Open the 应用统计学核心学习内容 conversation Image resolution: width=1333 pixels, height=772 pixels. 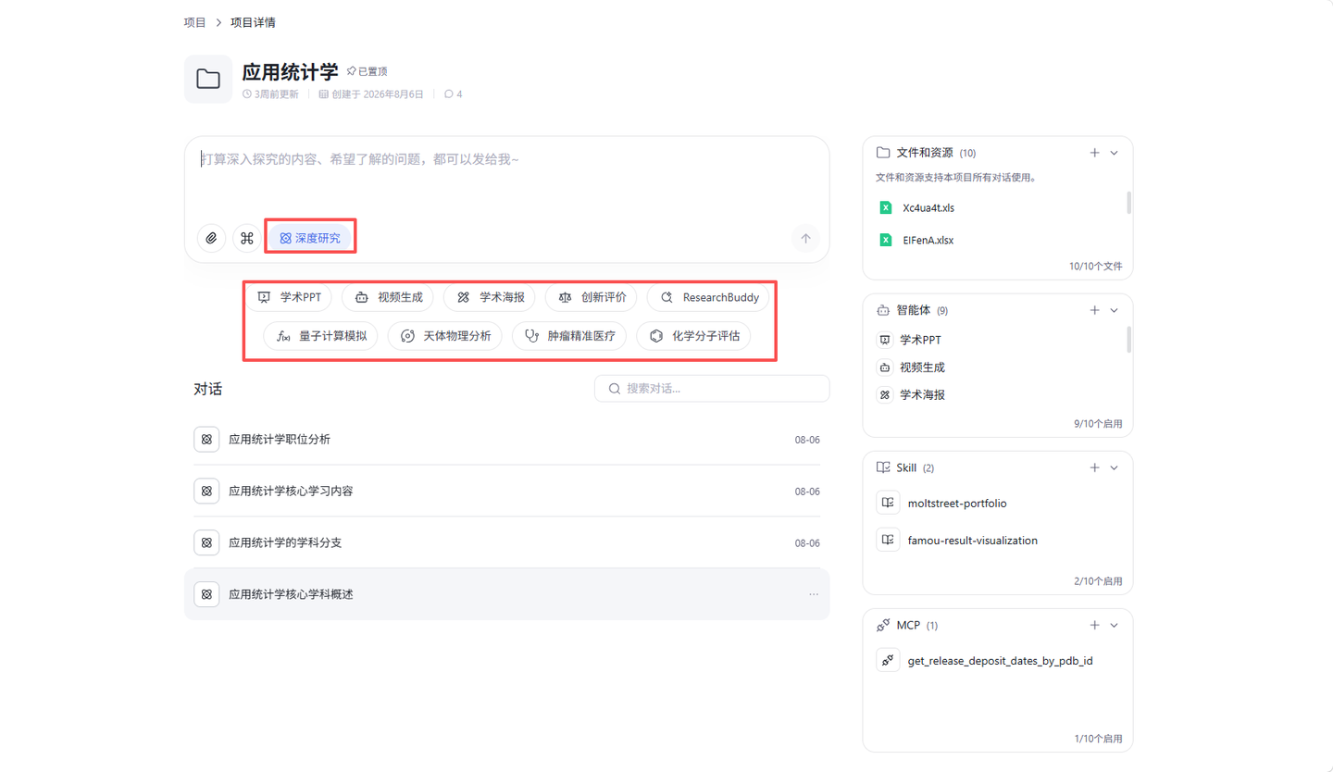pyautogui.click(x=507, y=491)
